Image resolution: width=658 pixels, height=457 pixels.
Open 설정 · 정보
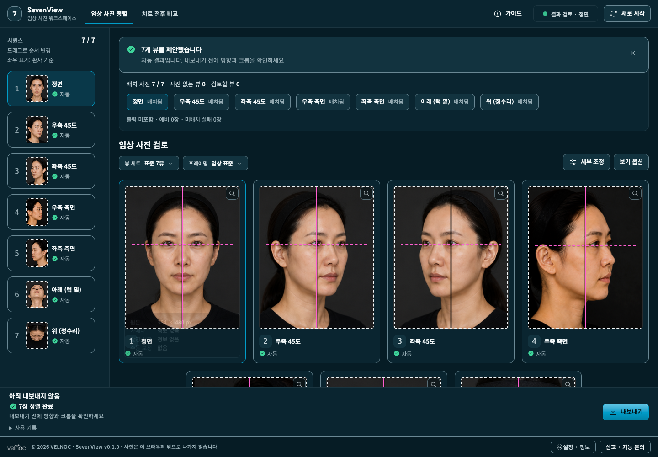[x=573, y=447]
